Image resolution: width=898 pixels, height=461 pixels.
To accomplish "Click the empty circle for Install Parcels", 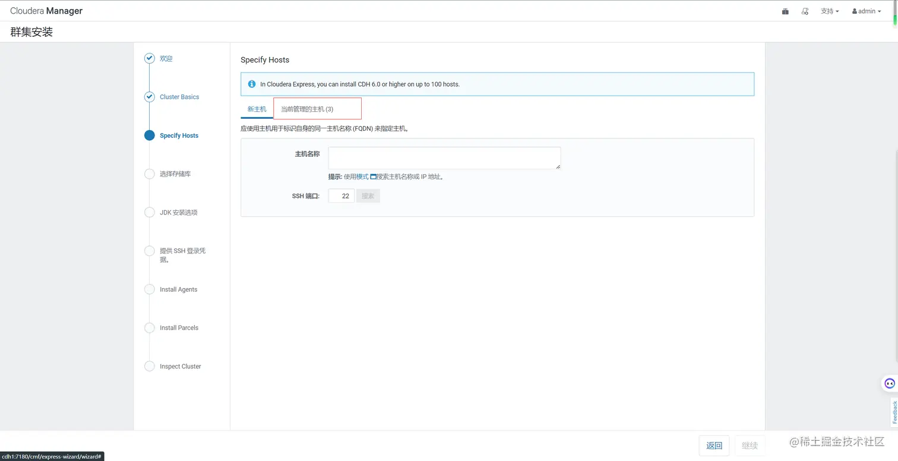I will tap(150, 327).
